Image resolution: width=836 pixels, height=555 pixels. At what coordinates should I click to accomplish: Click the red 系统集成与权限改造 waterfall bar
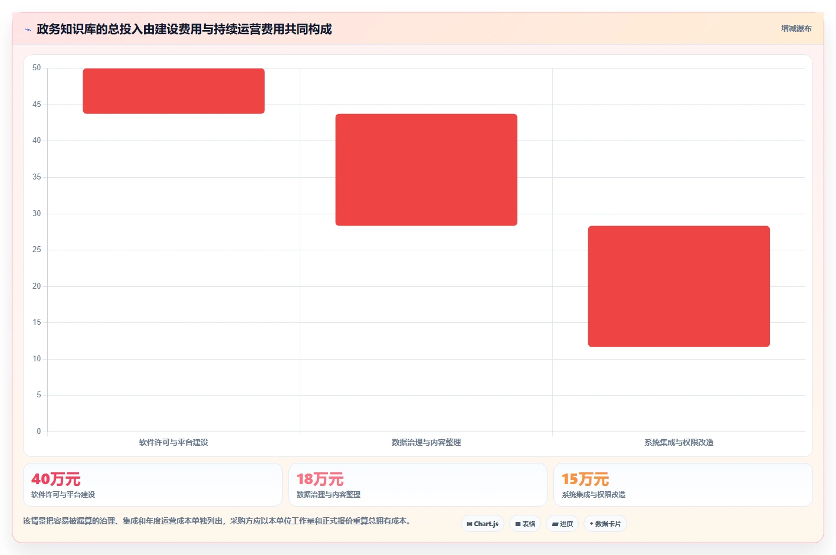tap(678, 286)
